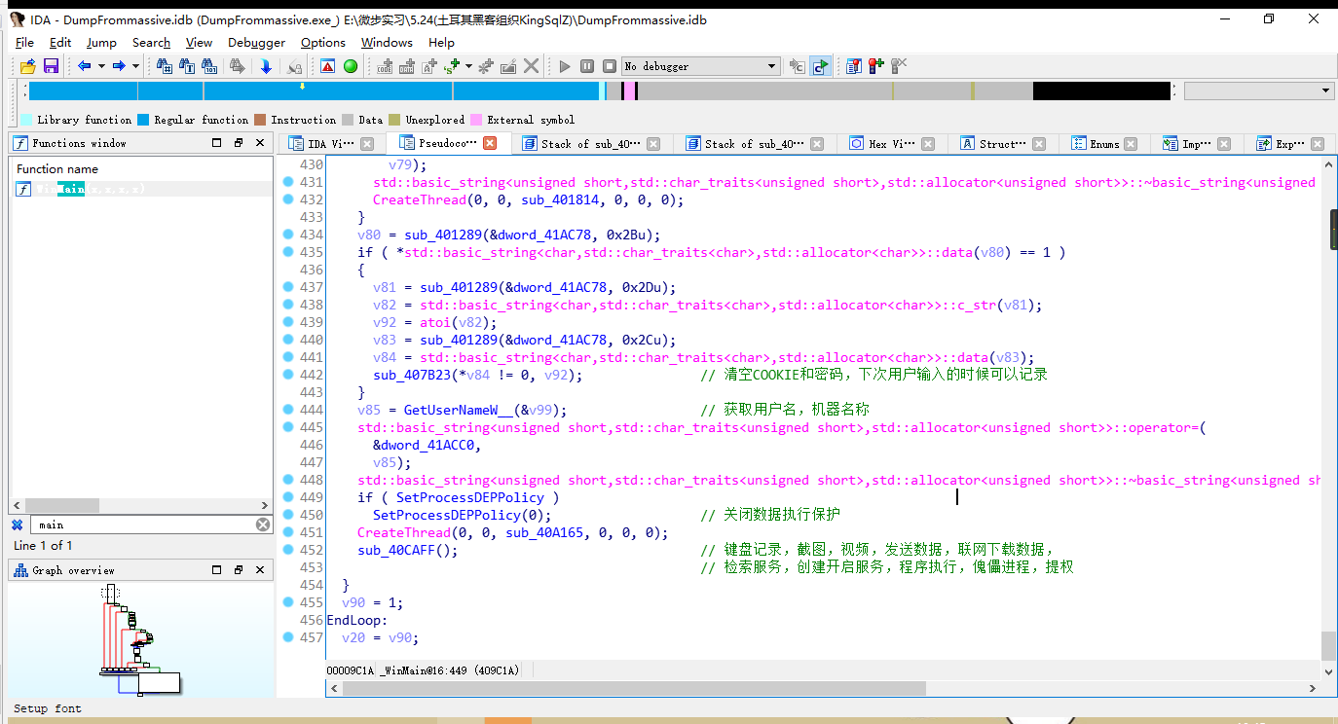Open the 'No debugger' dropdown
Screen dimensions: 1338x724
coord(701,66)
